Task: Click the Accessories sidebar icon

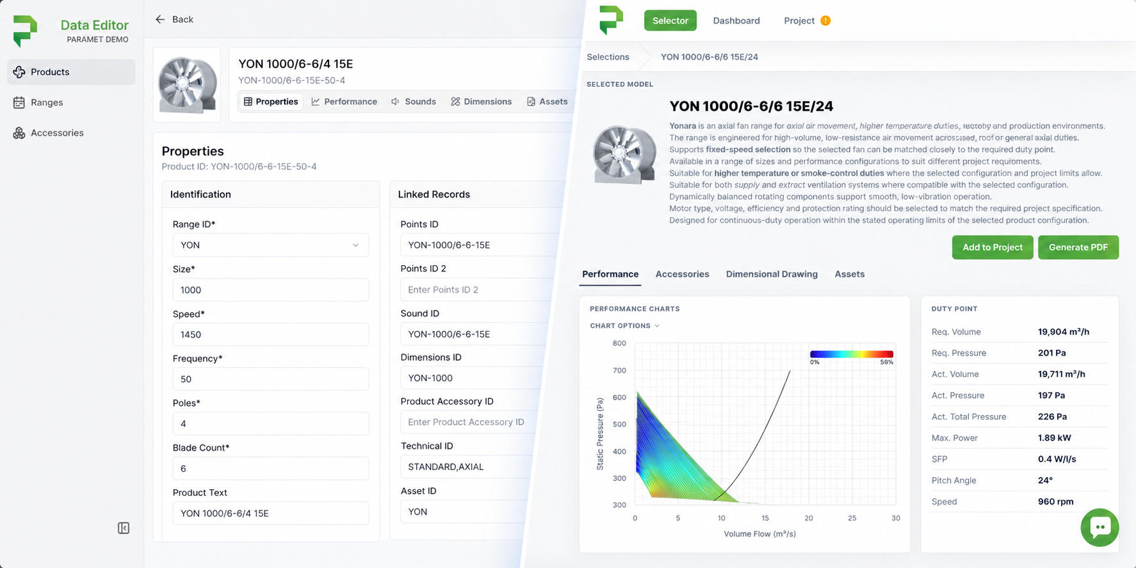Action: coord(19,133)
